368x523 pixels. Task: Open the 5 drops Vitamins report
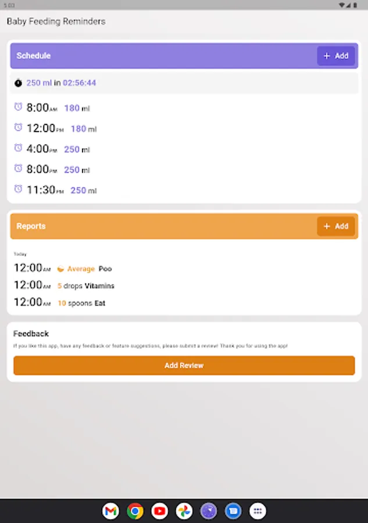point(184,285)
